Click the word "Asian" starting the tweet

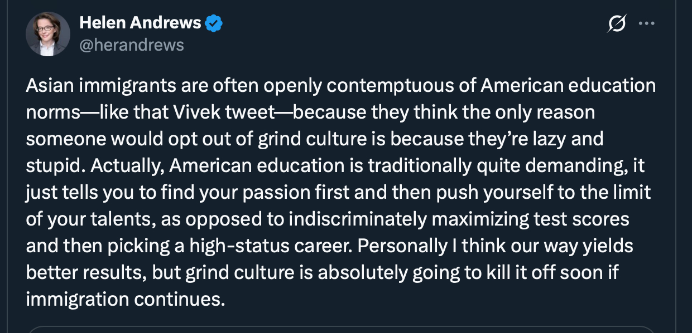[50, 86]
